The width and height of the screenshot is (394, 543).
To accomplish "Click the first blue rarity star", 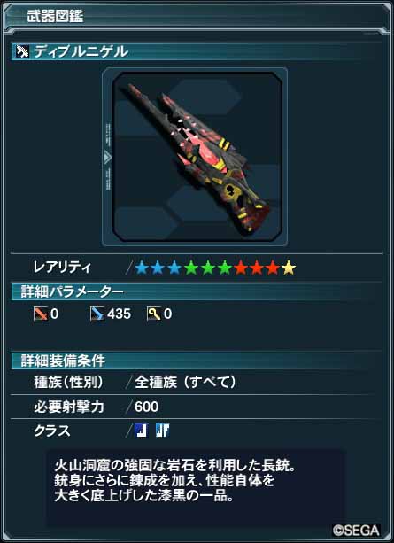I will pos(142,268).
